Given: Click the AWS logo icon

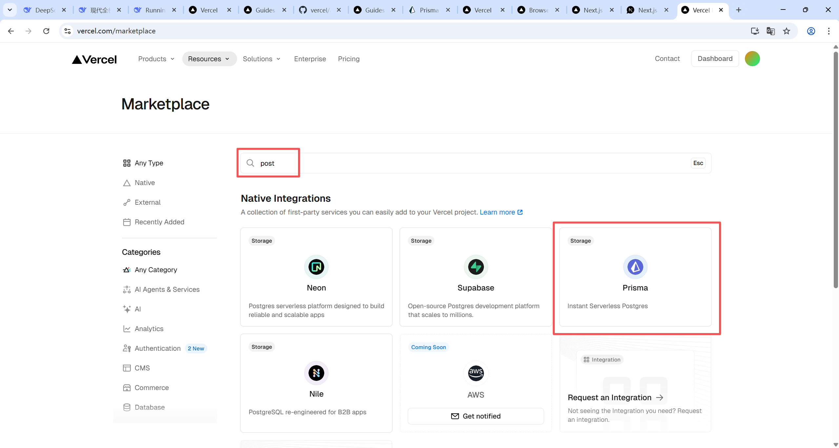Looking at the screenshot, I should click(x=476, y=373).
